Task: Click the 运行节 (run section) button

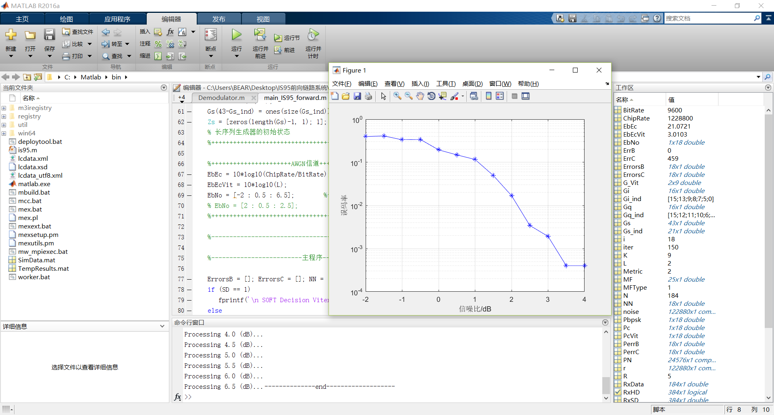Action: tap(287, 38)
